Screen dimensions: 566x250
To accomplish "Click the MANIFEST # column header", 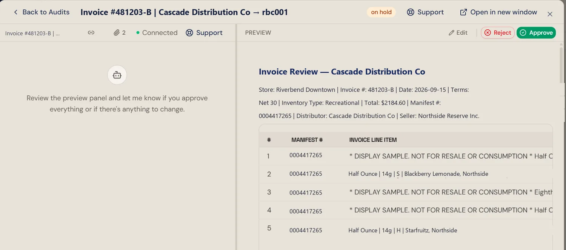I will pyautogui.click(x=307, y=140).
